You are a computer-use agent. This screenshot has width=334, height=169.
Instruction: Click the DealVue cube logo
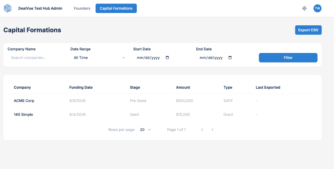click(x=8, y=8)
